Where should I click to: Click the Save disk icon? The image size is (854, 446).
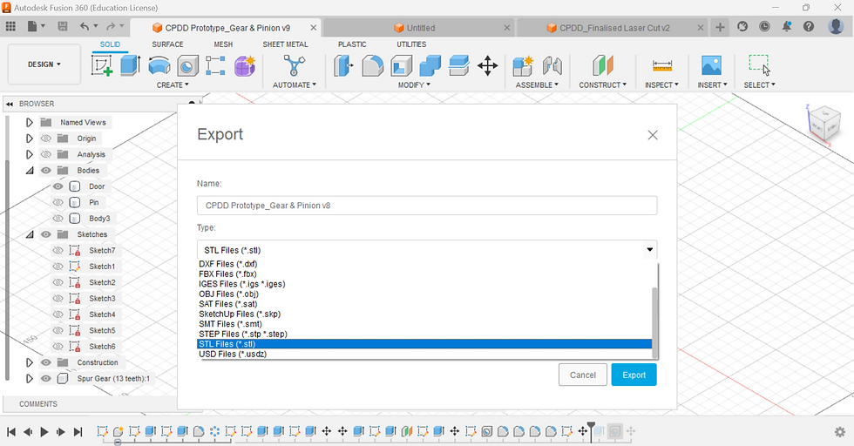pyautogui.click(x=63, y=26)
